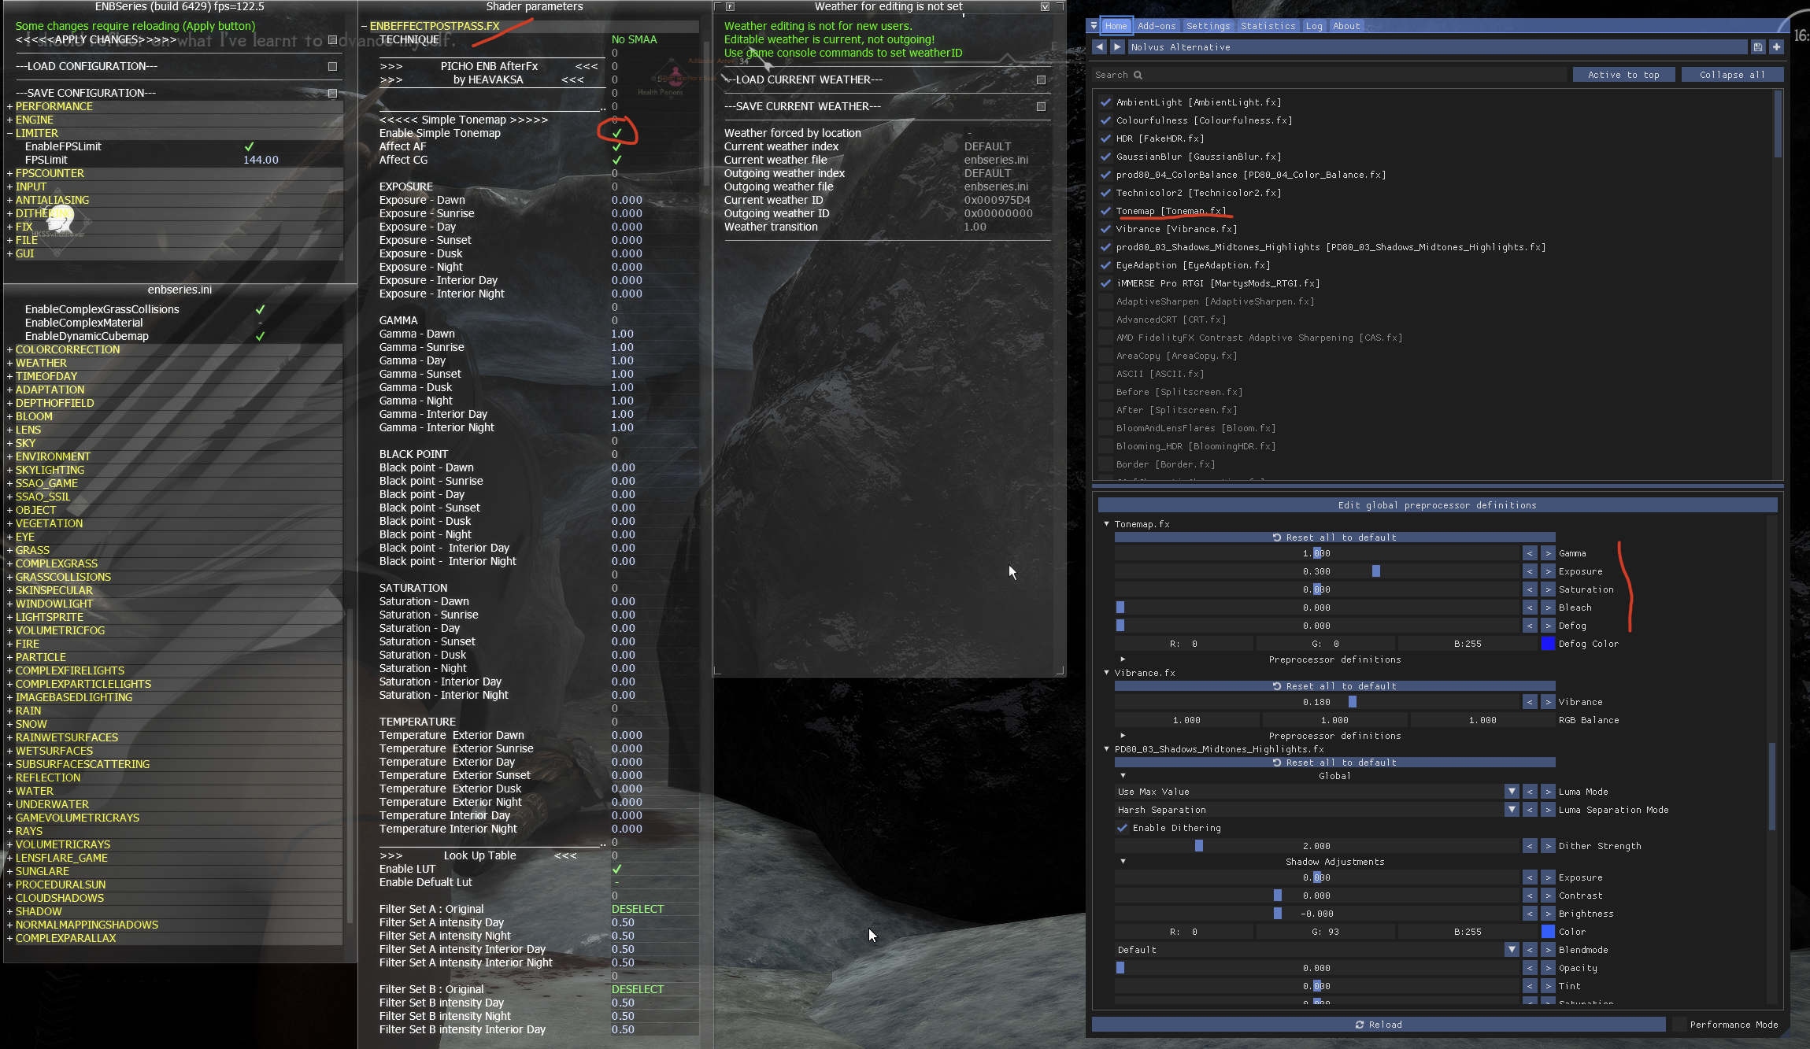Click the previous preset arrow button
Image resolution: width=1810 pixels, height=1049 pixels.
(1099, 47)
